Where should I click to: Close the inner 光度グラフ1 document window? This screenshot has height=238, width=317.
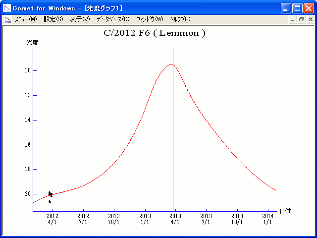click(x=311, y=20)
